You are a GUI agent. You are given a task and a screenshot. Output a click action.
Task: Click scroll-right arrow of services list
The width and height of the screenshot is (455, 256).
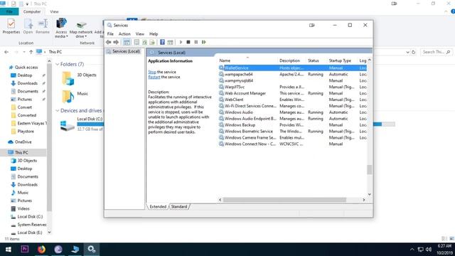click(x=364, y=200)
